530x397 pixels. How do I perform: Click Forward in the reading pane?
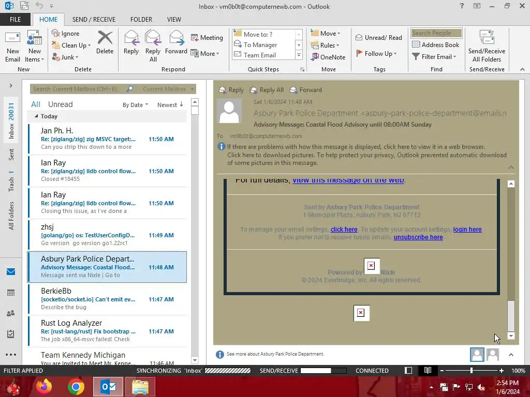tap(306, 90)
